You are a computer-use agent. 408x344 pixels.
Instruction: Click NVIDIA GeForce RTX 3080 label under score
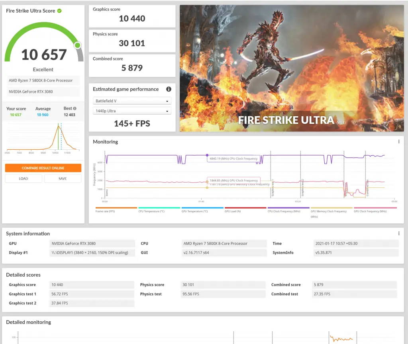43,92
